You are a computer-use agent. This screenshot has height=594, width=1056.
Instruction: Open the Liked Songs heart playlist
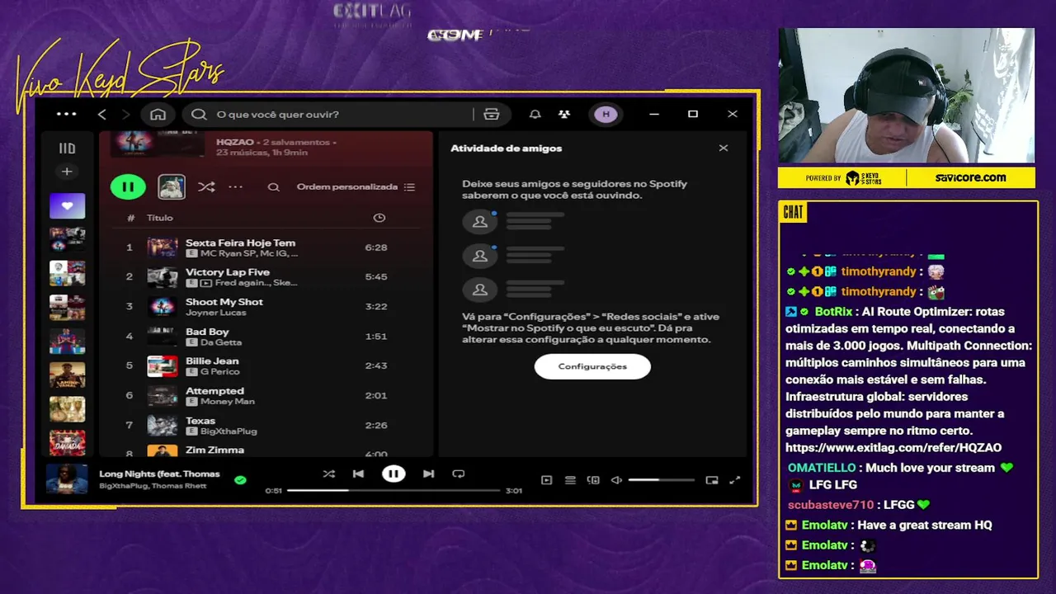click(x=67, y=205)
